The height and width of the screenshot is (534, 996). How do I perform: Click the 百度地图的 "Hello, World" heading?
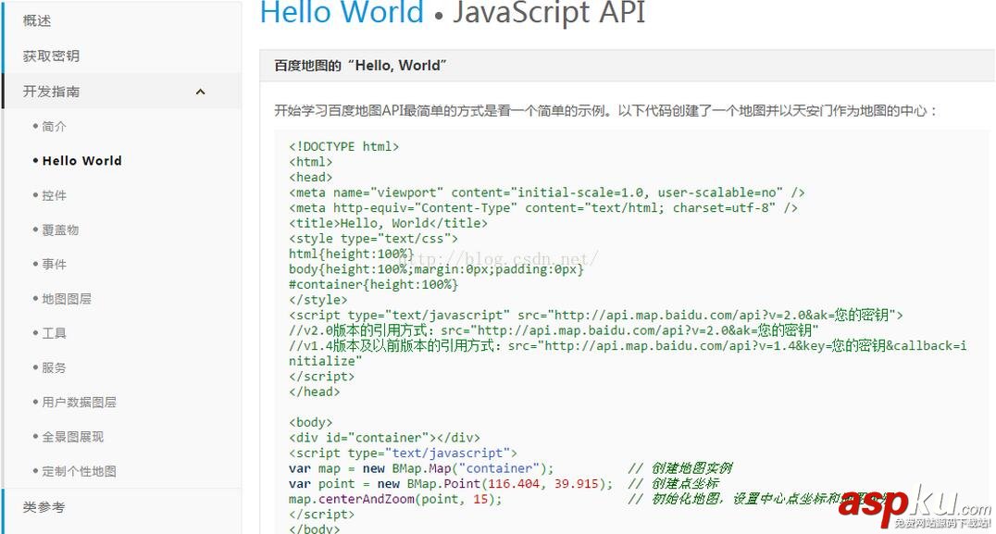[360, 66]
